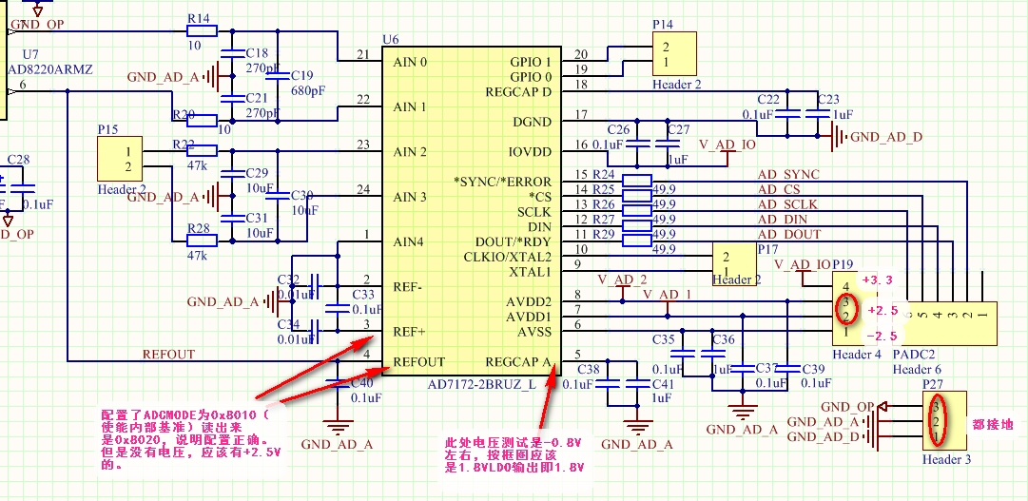Click the REGCAP D pin name
Image resolution: width=1028 pixels, height=501 pixels.
click(x=518, y=92)
